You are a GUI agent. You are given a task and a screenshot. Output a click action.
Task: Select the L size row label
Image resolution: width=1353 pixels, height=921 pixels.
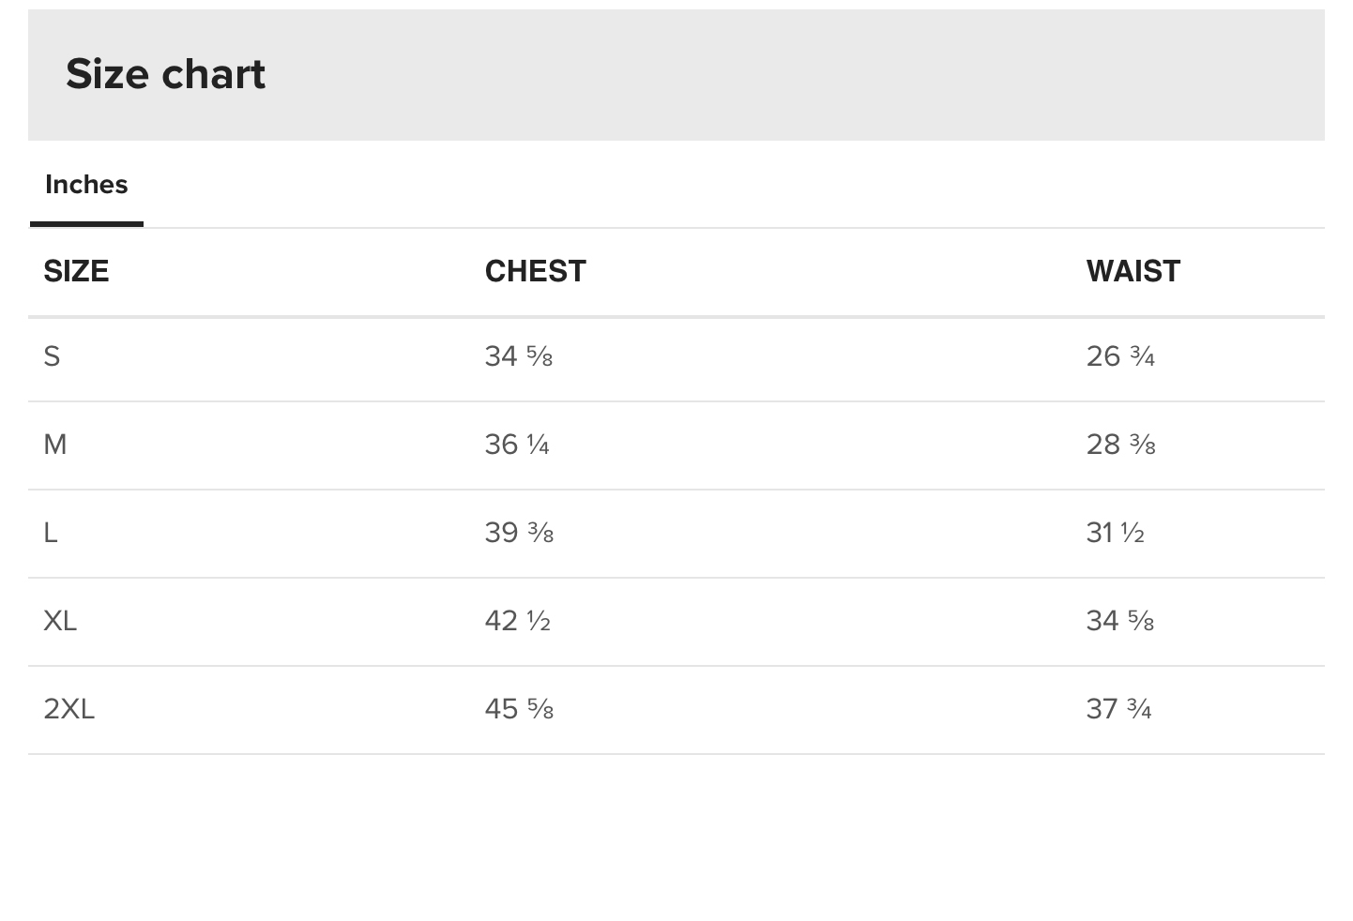(51, 533)
